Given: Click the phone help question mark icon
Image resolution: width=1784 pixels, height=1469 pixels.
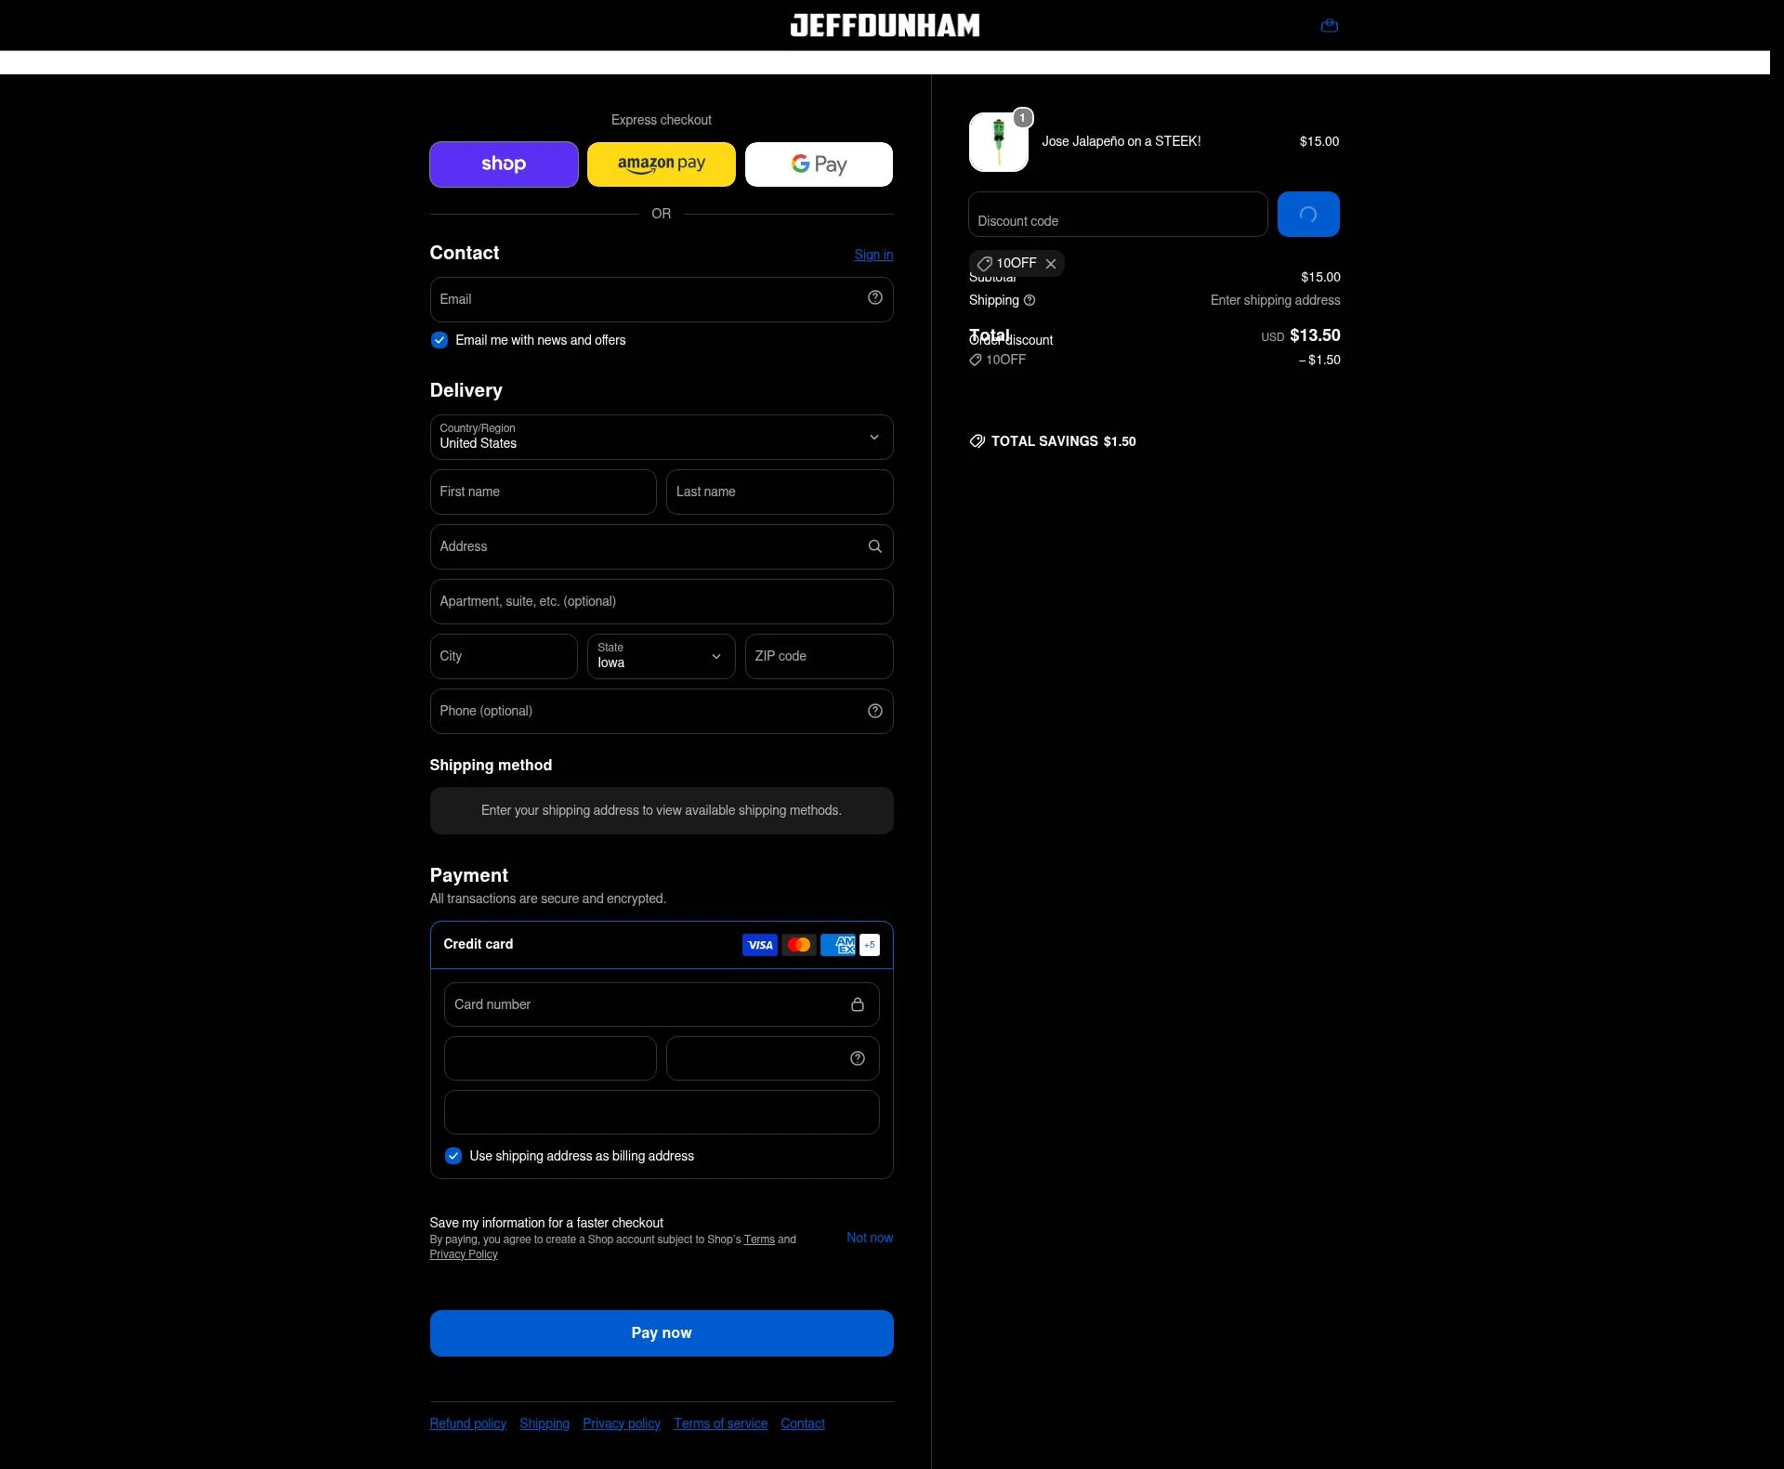Looking at the screenshot, I should pos(874,711).
